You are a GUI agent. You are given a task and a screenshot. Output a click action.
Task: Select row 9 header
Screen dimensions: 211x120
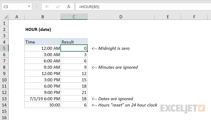pos(4,73)
